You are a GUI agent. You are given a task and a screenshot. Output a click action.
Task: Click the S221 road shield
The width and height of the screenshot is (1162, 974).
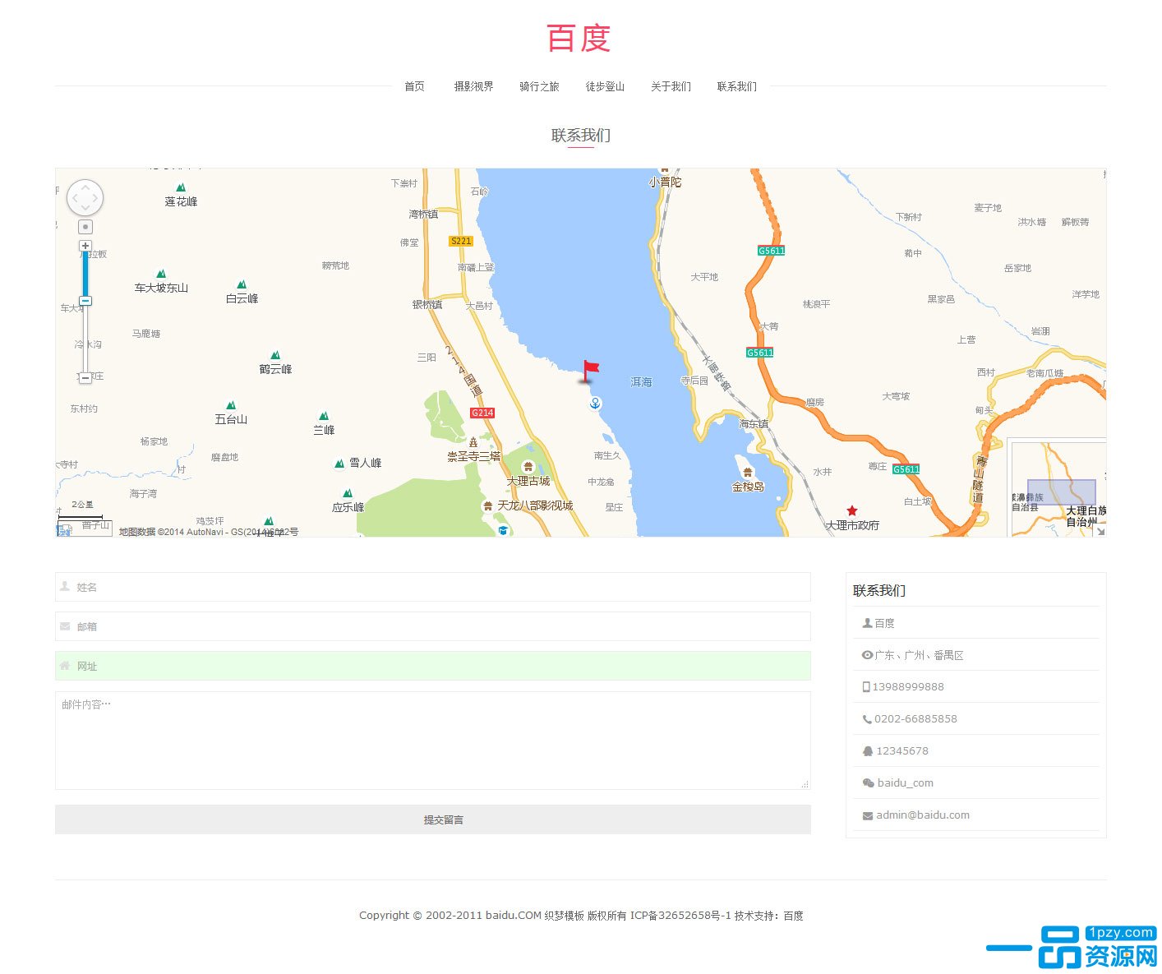pos(461,241)
